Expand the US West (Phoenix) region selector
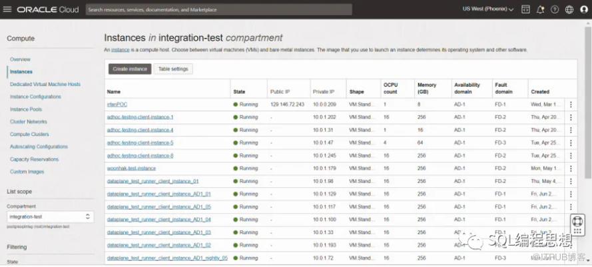 [488, 9]
